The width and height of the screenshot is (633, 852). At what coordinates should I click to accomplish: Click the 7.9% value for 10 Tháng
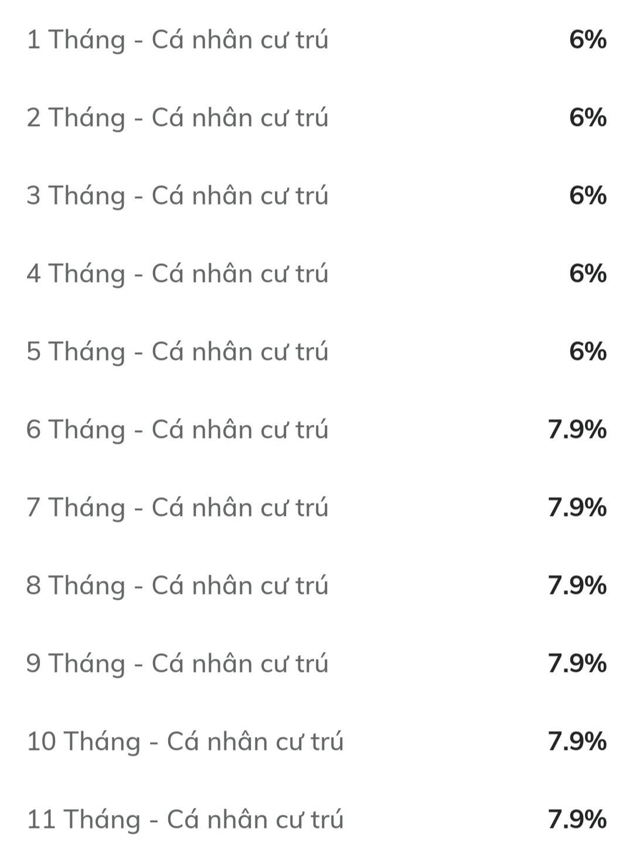point(577,742)
